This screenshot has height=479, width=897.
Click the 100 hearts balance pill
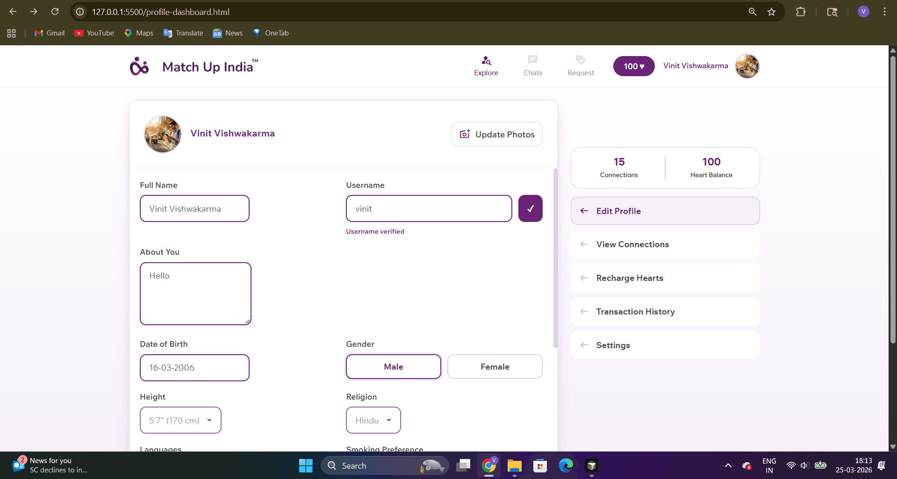pyautogui.click(x=634, y=66)
